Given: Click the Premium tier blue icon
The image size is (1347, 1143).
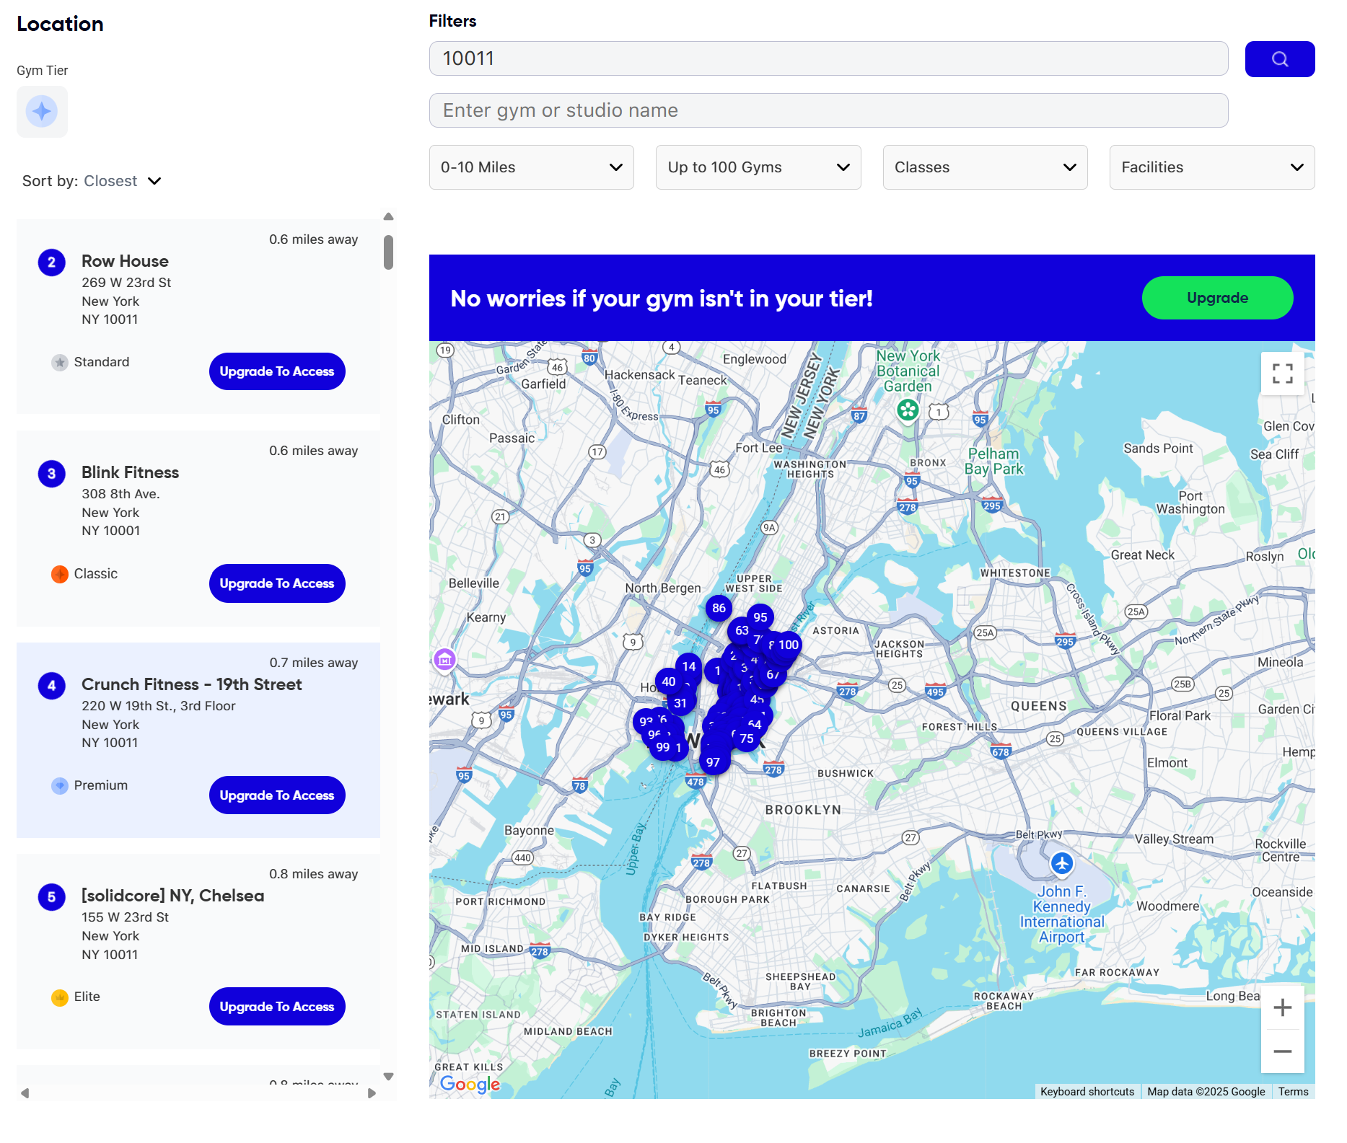Looking at the screenshot, I should (x=60, y=786).
